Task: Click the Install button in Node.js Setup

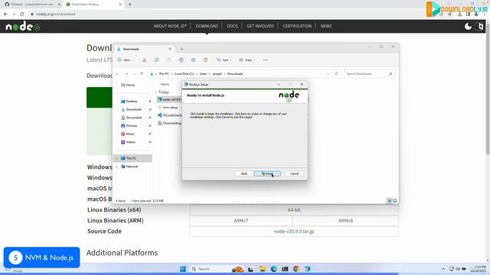Action: click(267, 173)
